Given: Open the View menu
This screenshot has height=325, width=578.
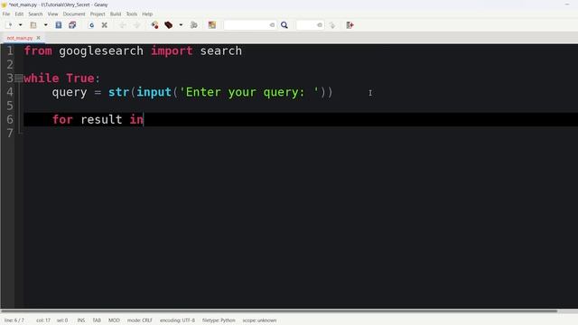Looking at the screenshot, I should pos(52,14).
